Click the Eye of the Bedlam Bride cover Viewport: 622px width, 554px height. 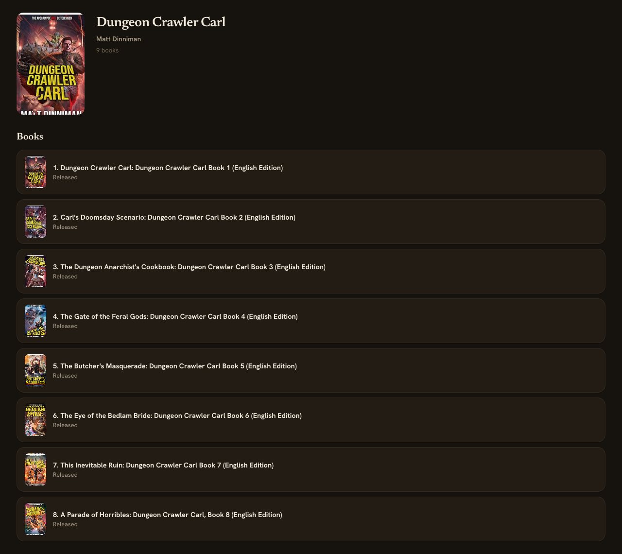point(35,420)
